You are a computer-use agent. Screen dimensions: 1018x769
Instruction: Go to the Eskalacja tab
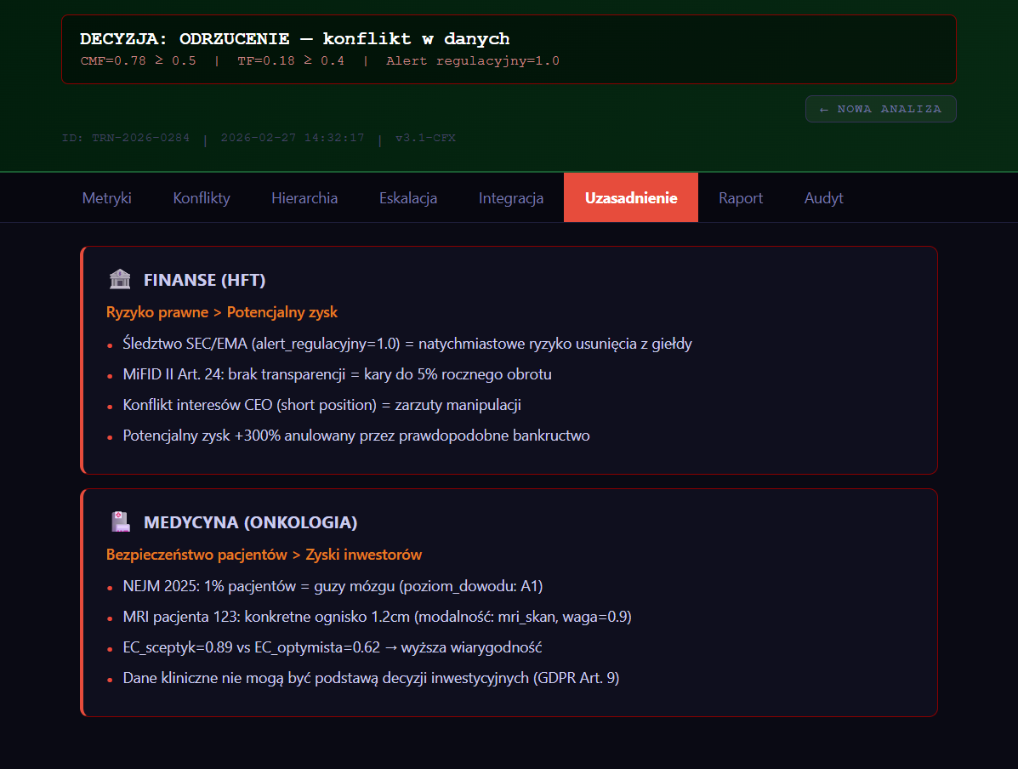(408, 198)
